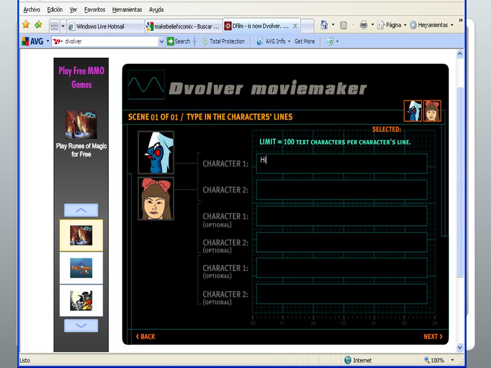The width and height of the screenshot is (491, 368).
Task: Open the Favoritos menu
Action: point(95,10)
